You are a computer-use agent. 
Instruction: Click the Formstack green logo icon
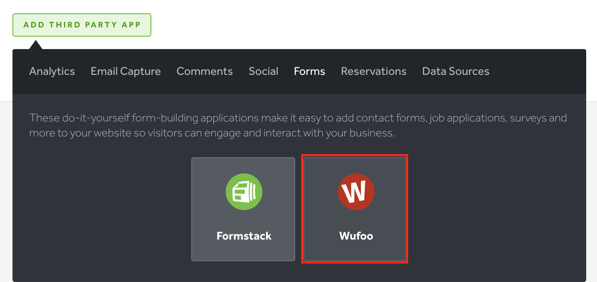(x=244, y=191)
